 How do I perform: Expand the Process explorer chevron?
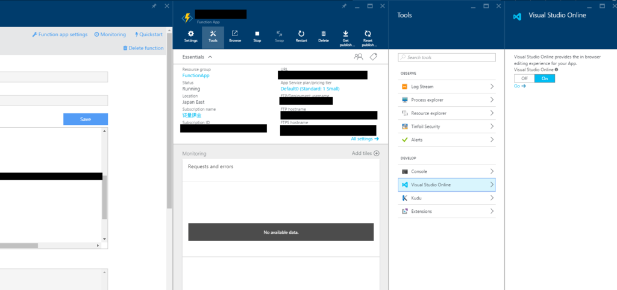tap(492, 100)
